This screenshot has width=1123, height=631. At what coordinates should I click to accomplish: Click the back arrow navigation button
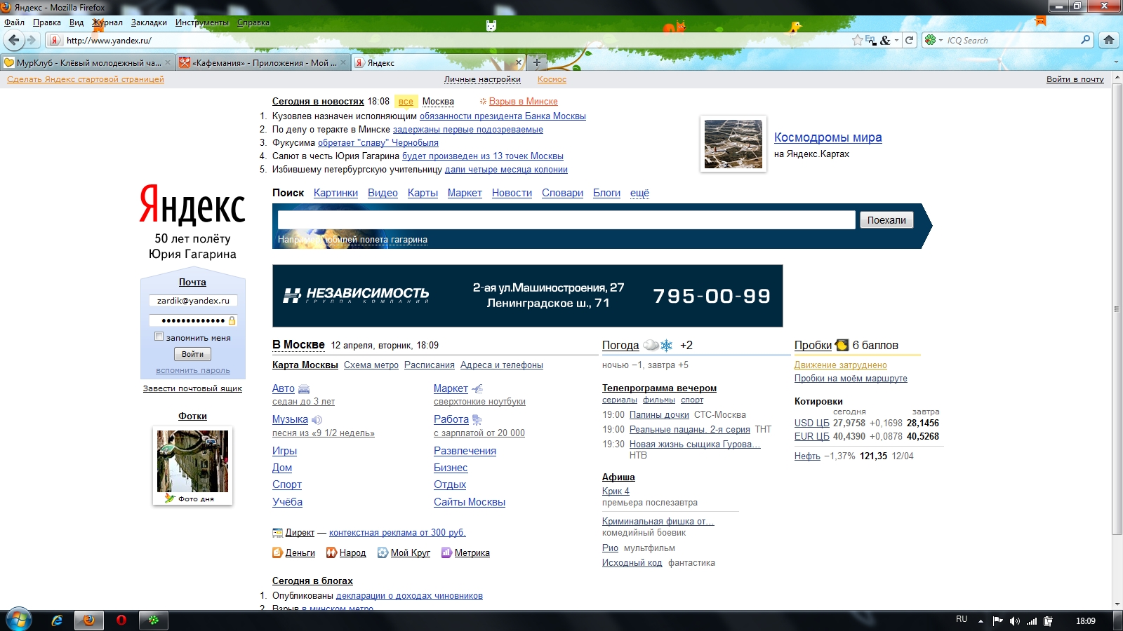coord(14,40)
